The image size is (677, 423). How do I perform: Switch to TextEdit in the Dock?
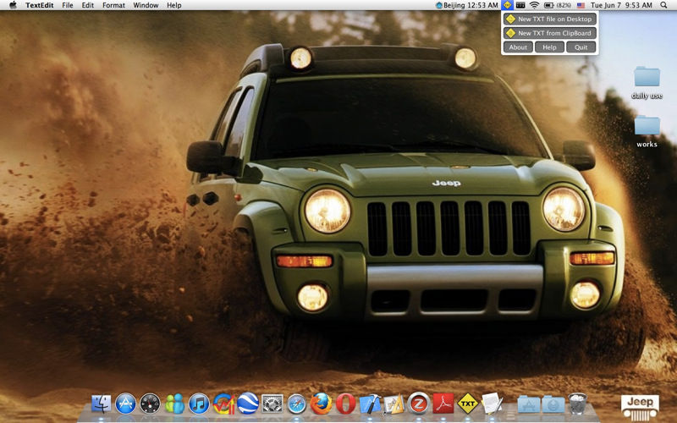(493, 404)
